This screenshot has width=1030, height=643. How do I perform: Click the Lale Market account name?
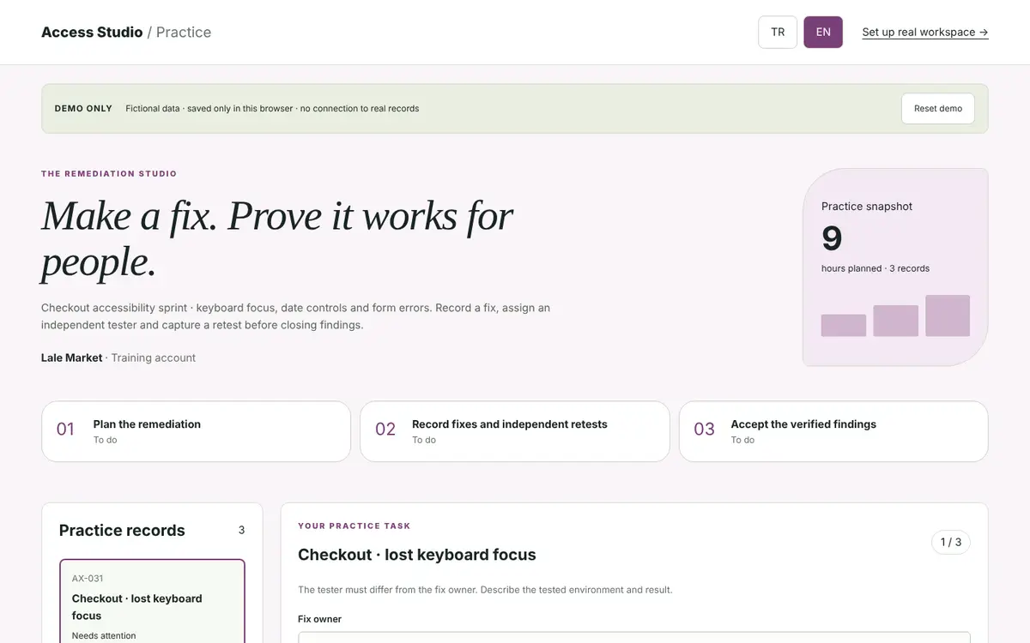click(x=71, y=358)
